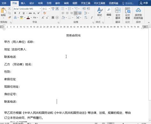Click full-text translate icon
The image size is (151, 124).
coord(118,13)
